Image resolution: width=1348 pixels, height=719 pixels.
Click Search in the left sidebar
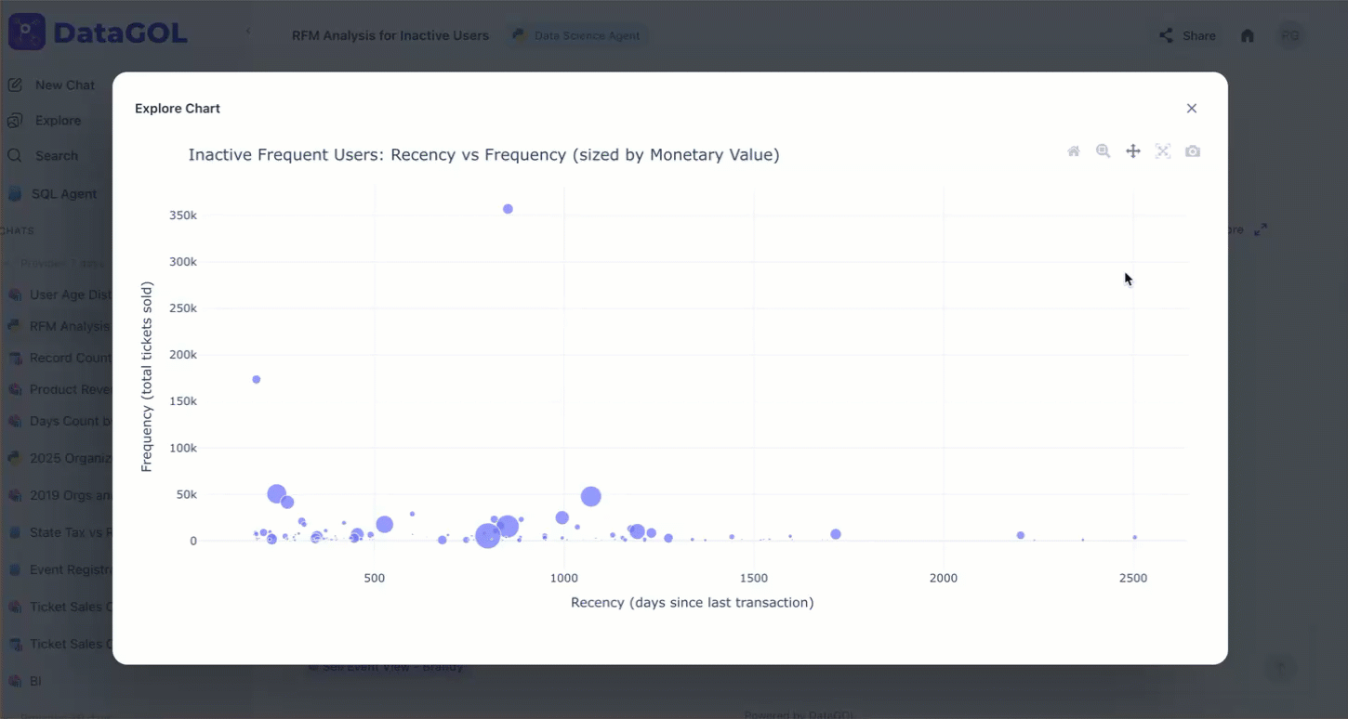pyautogui.click(x=56, y=156)
